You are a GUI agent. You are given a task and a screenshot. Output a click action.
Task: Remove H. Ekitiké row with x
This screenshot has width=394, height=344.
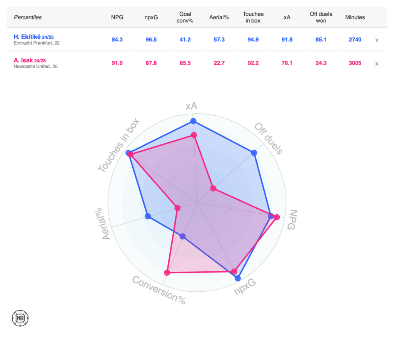click(x=377, y=40)
